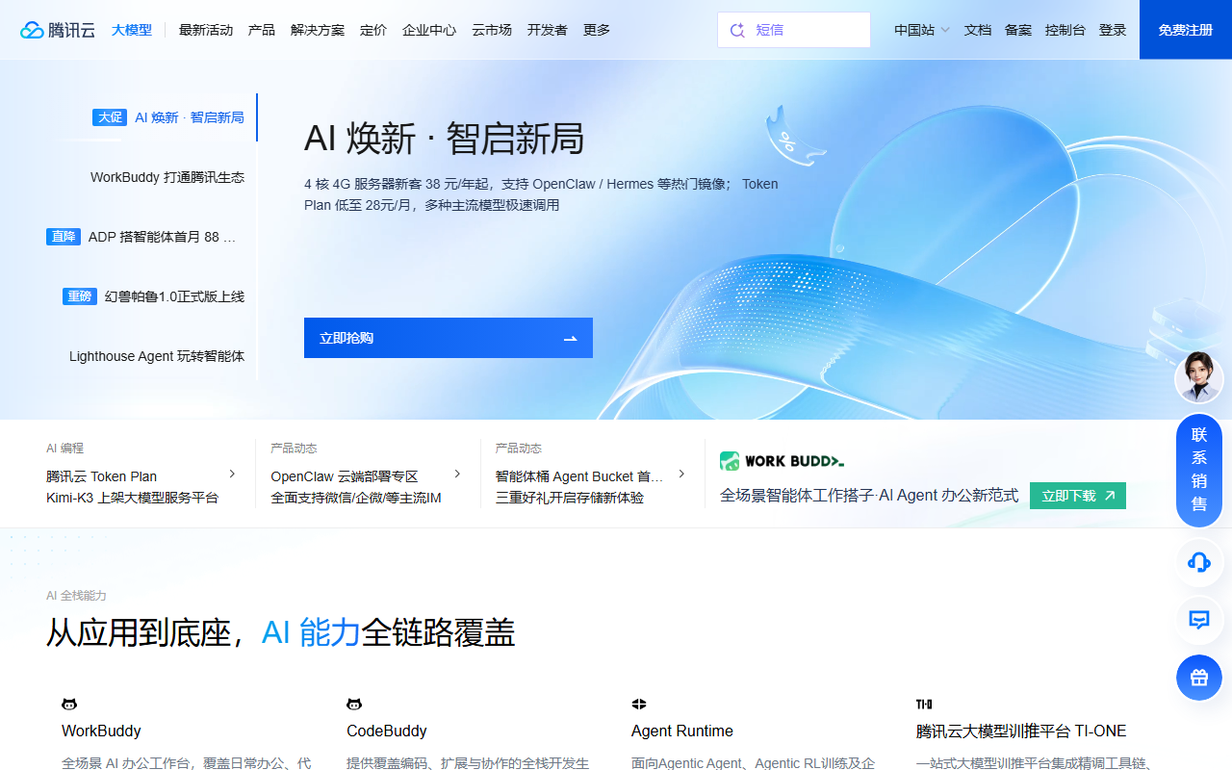Screen dimensions: 1232x770
Task: Open the 云市场 menu item
Action: [x=492, y=30]
